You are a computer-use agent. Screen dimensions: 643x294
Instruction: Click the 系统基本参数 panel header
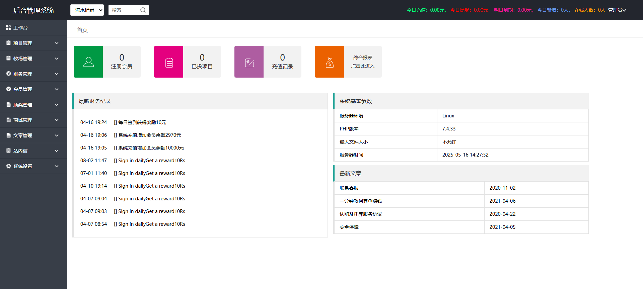[x=461, y=101]
